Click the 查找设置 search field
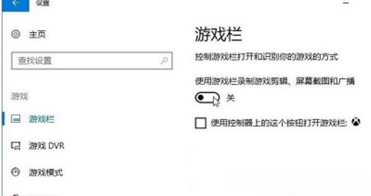 click(92, 61)
